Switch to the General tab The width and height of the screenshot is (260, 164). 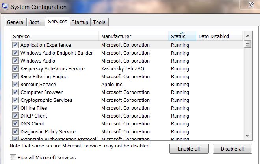16,22
